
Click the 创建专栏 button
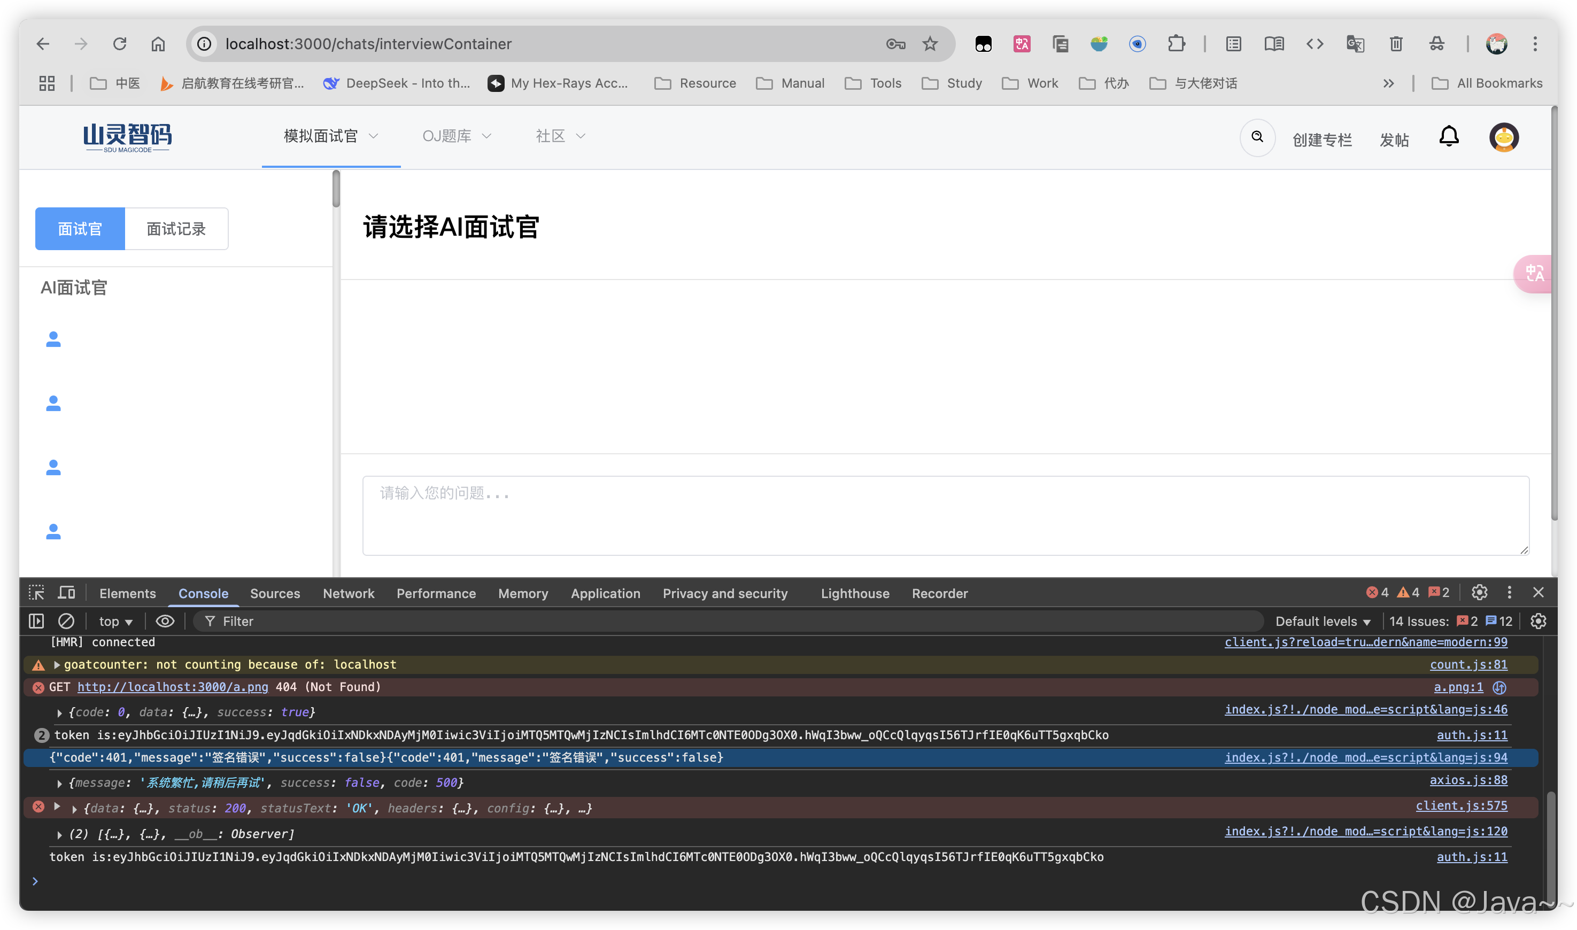point(1321,139)
